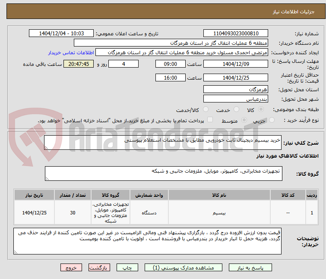Click the گروه کالا text box
This screenshot has width=326, height=279.
point(163,174)
